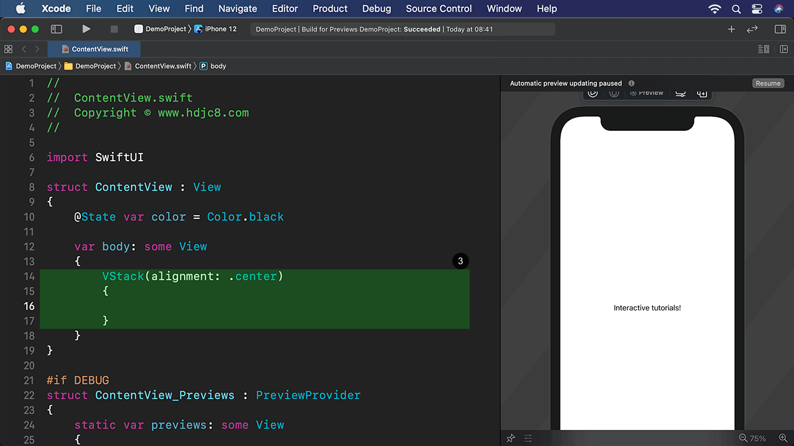Open the Debug menu
The width and height of the screenshot is (794, 446).
(x=377, y=8)
